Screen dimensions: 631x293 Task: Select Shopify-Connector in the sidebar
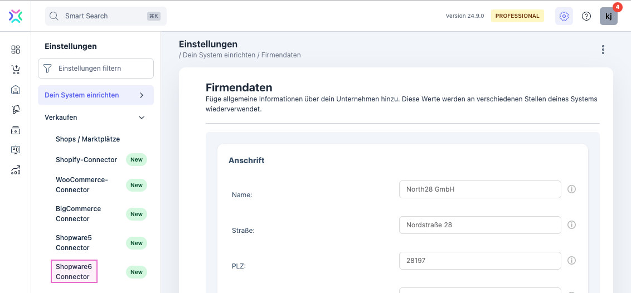tap(86, 160)
